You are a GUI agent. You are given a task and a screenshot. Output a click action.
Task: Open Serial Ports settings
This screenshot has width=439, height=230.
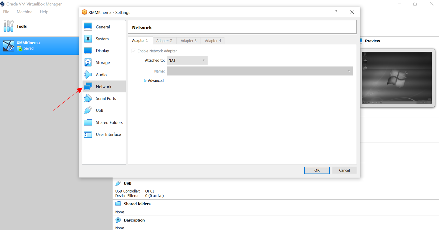pos(88,98)
